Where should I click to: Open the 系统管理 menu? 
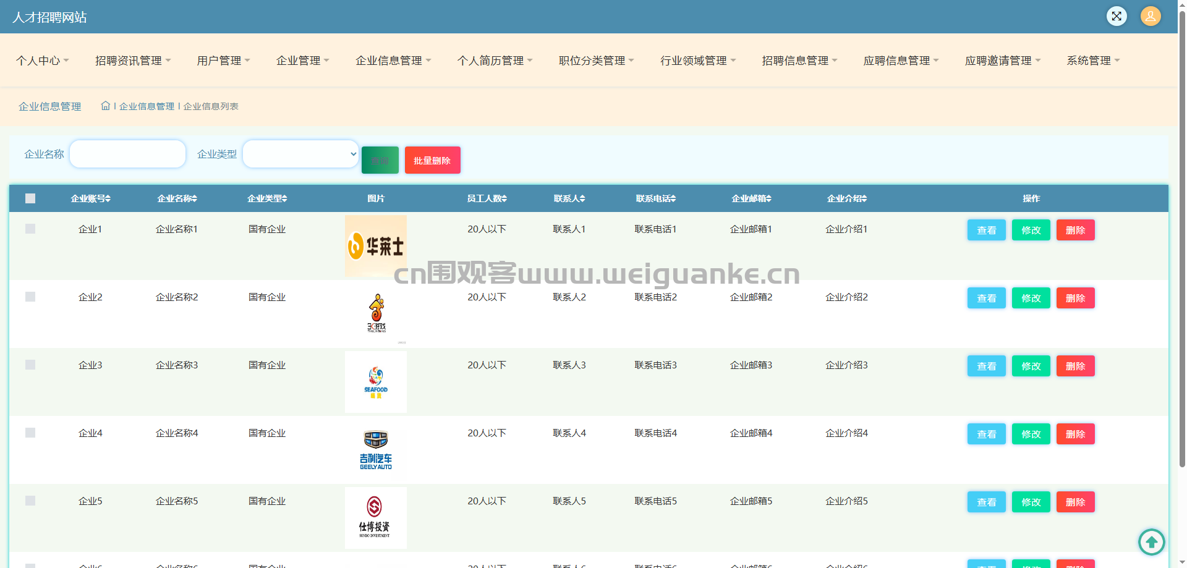coord(1093,61)
